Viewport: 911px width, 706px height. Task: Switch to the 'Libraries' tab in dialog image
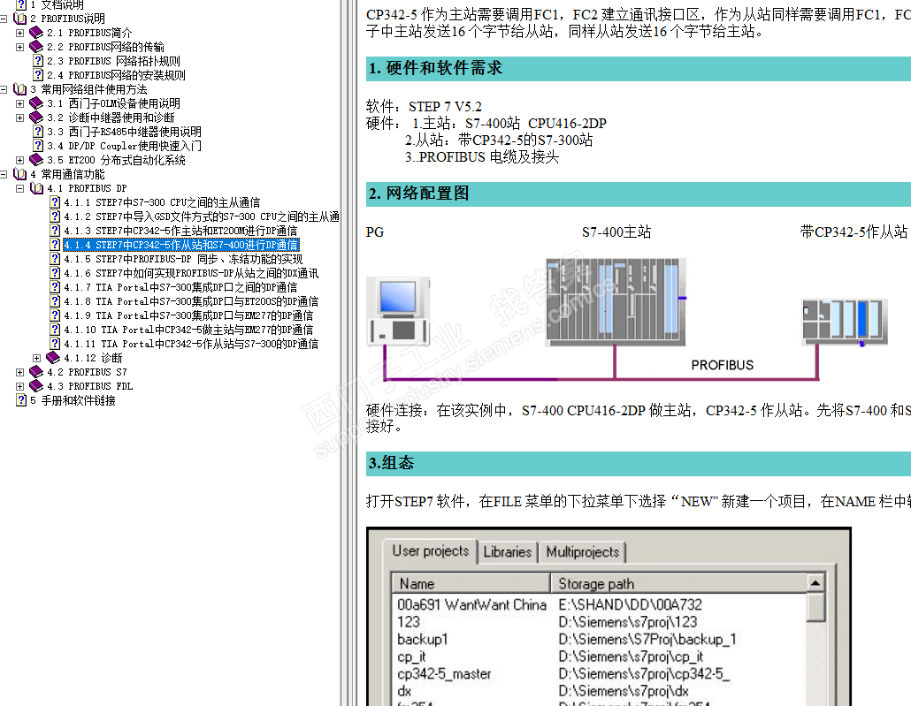pyautogui.click(x=507, y=552)
